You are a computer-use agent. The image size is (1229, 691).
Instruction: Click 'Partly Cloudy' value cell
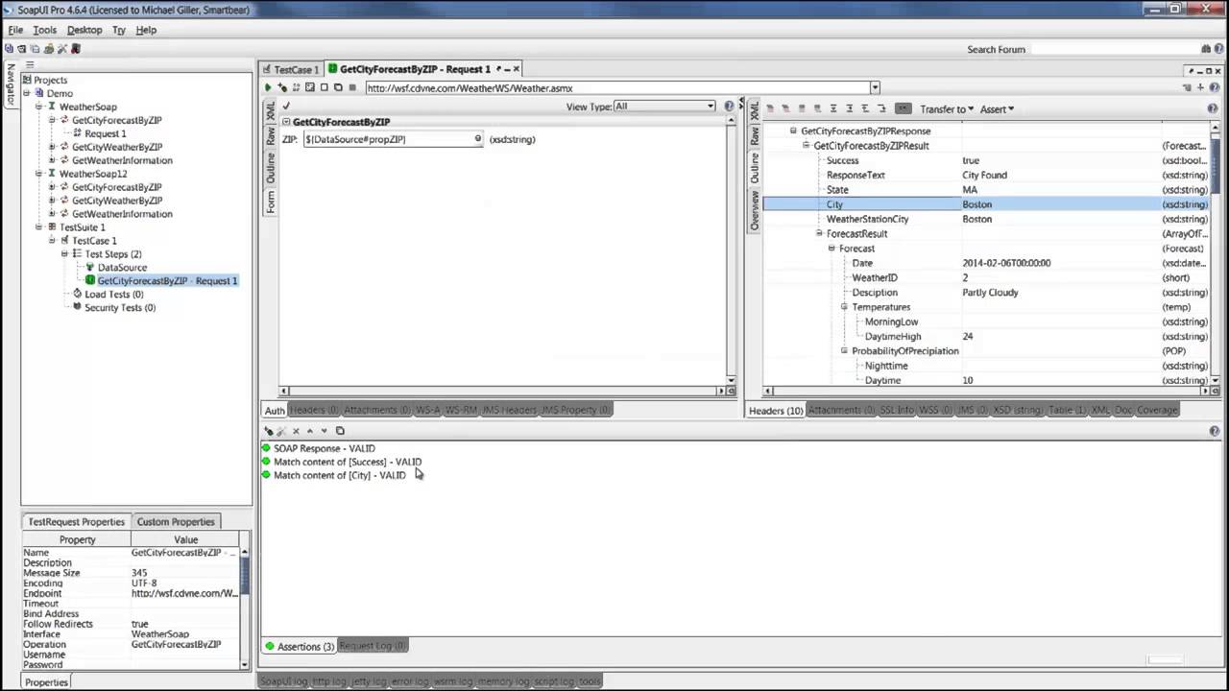990,293
